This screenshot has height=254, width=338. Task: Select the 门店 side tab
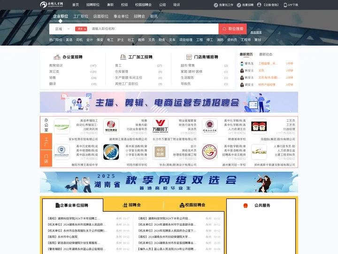point(46,159)
